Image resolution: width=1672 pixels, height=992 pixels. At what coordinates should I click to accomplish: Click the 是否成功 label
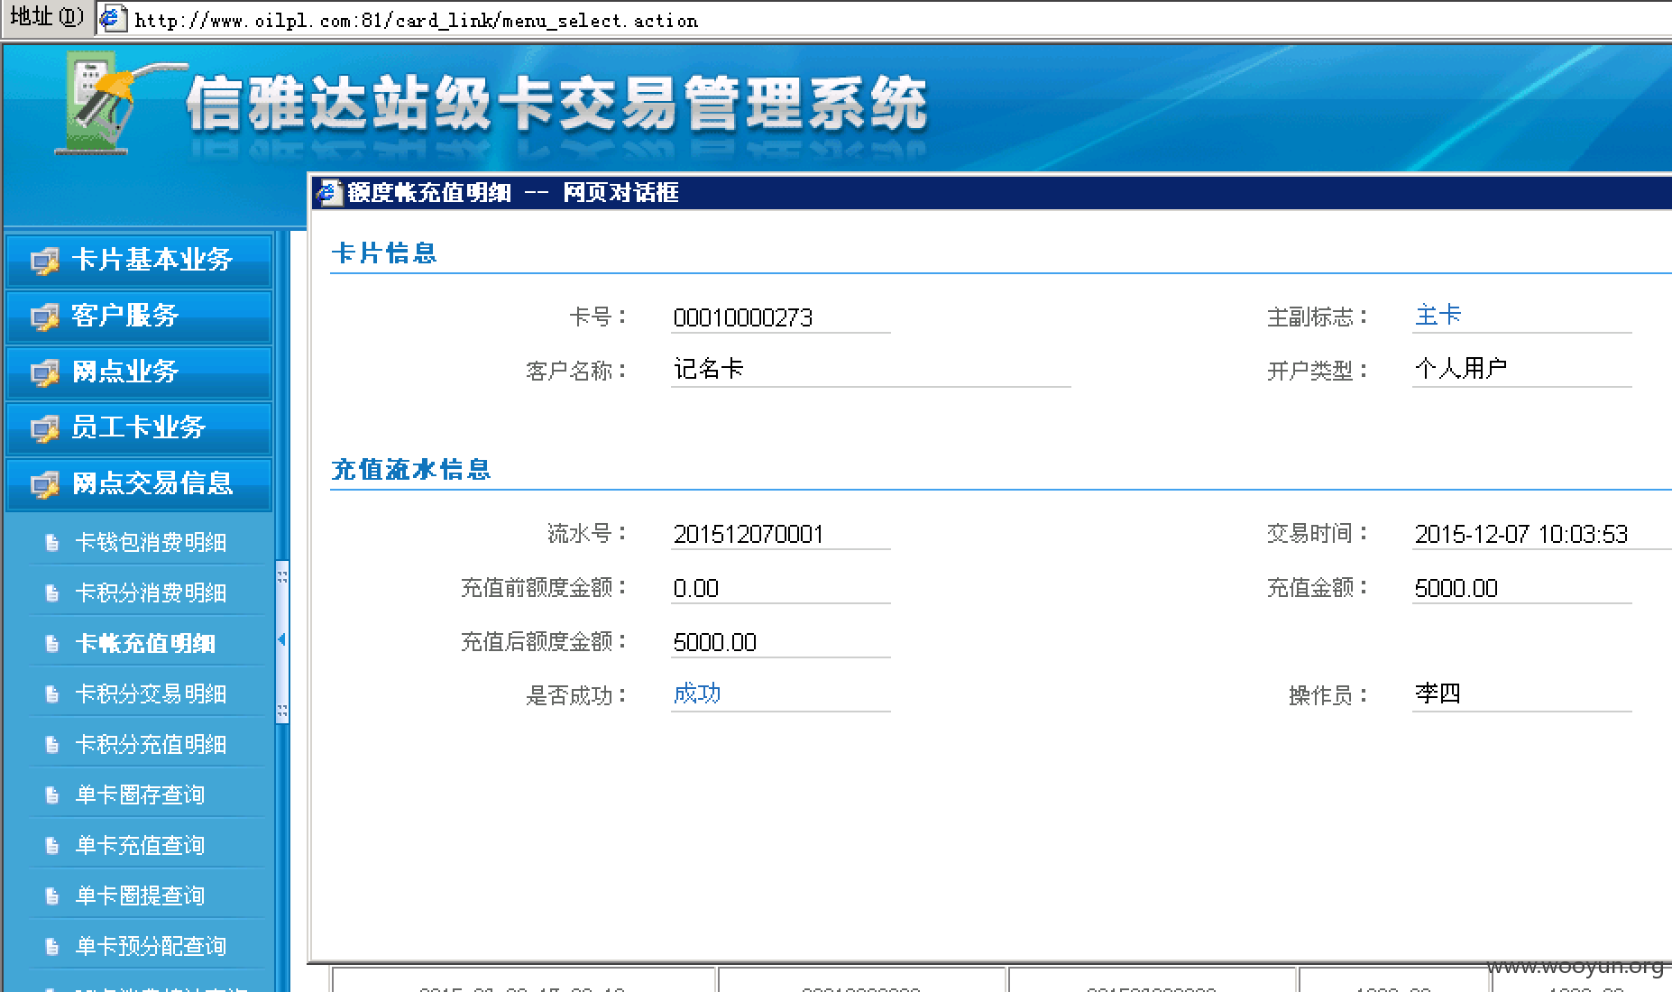(x=575, y=696)
